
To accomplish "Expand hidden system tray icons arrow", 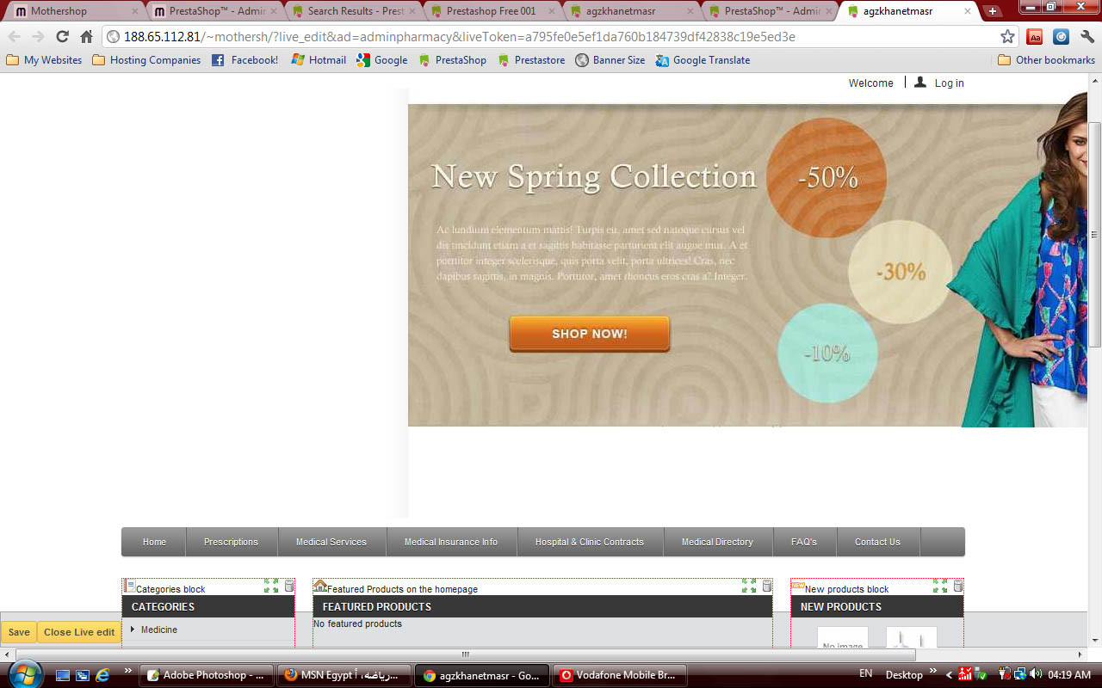I will (x=950, y=675).
